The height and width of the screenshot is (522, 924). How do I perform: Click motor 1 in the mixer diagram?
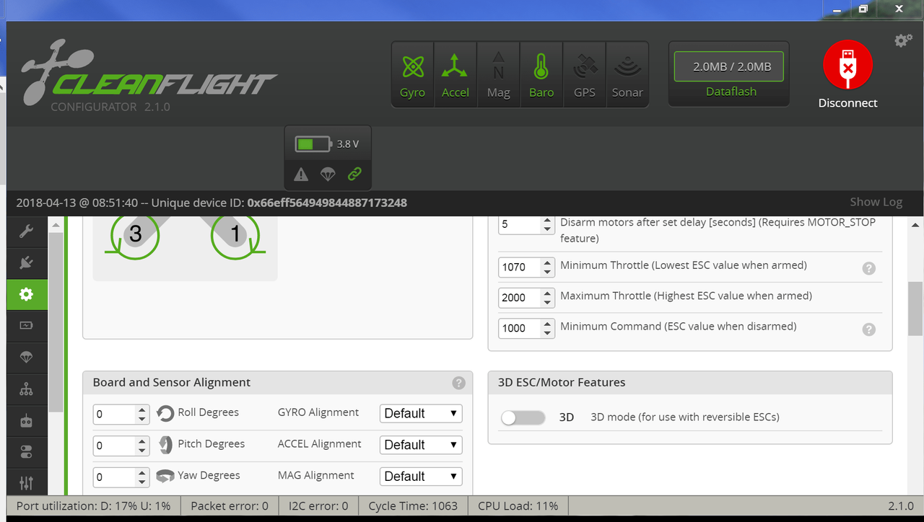coord(235,235)
